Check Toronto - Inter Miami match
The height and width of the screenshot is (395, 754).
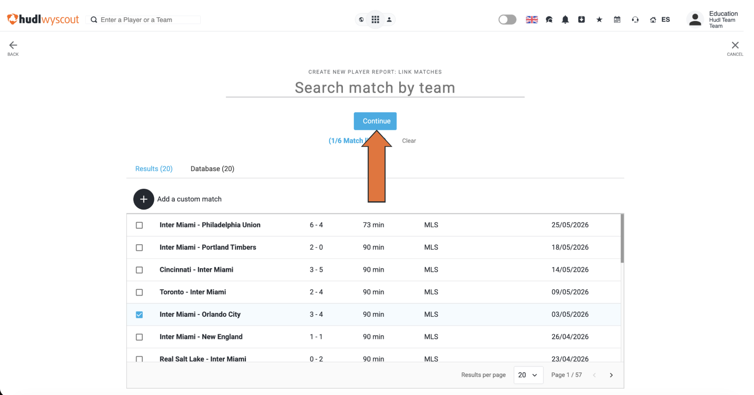(139, 292)
